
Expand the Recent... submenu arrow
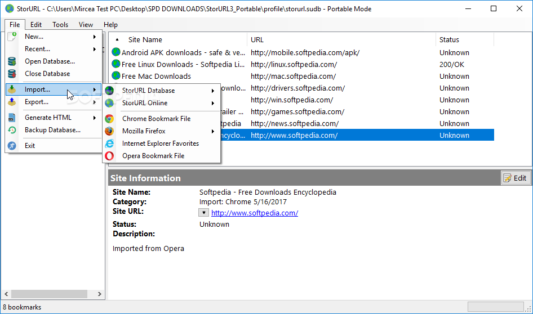(95, 49)
